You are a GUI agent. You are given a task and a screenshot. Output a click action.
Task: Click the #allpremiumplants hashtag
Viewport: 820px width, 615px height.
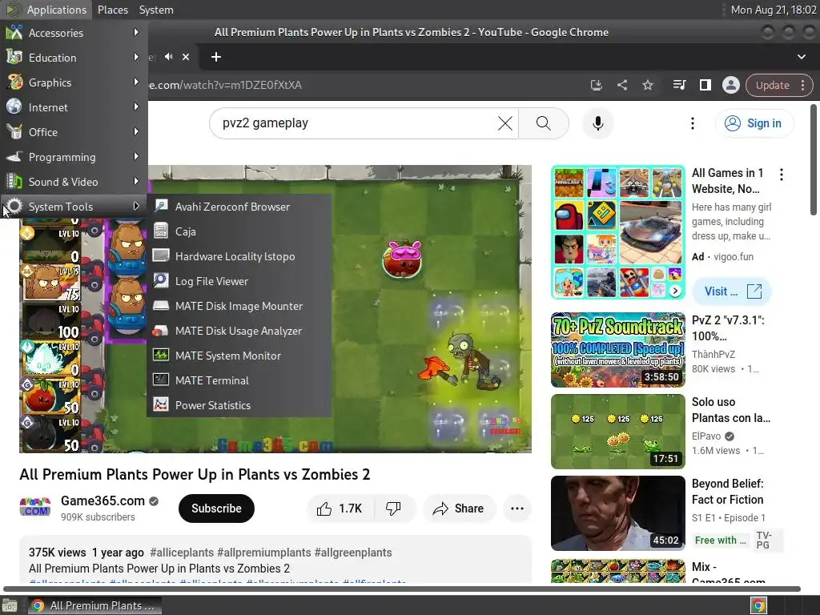(263, 553)
